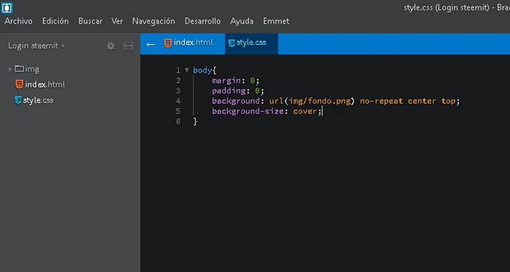Open the Emmet menu
The width and height of the screenshot is (510, 272).
(x=276, y=21)
